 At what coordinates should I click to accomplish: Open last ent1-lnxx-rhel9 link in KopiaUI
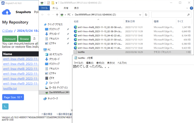point(21,84)
